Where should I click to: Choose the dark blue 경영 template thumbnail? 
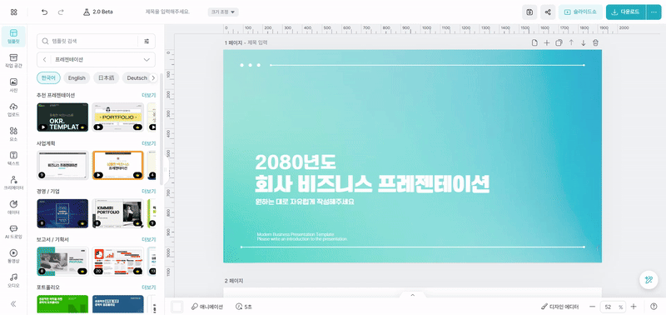(x=63, y=213)
